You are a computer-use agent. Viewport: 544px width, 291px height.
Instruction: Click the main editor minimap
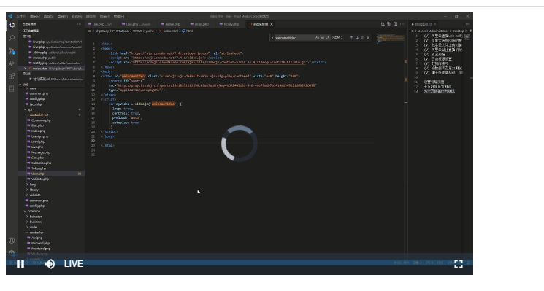[x=391, y=39]
